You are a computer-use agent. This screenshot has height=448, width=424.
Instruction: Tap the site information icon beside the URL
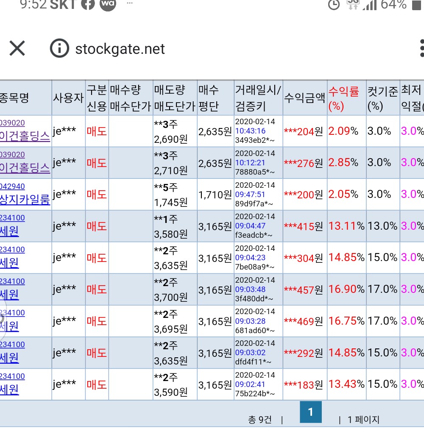click(59, 49)
